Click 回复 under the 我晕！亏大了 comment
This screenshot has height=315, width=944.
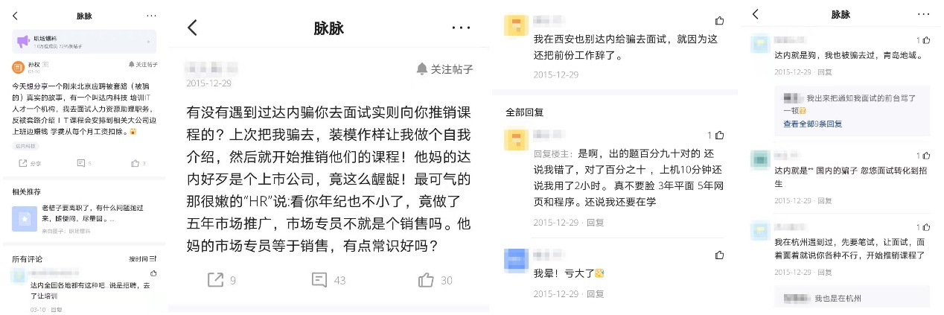(x=595, y=294)
